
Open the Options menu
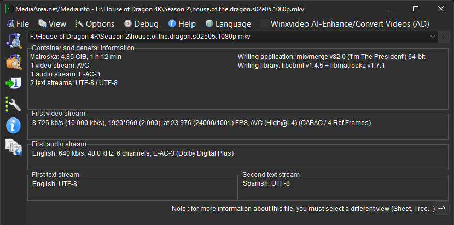click(95, 24)
